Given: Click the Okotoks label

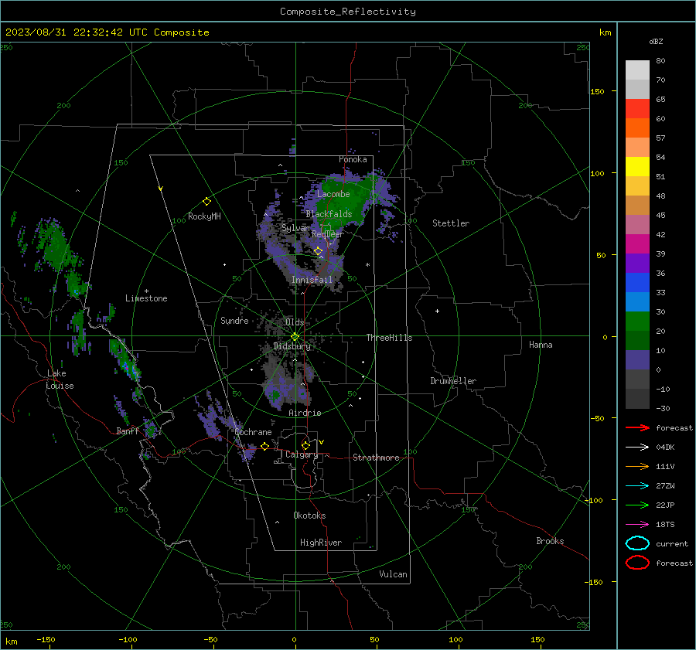Looking at the screenshot, I should pos(309,515).
